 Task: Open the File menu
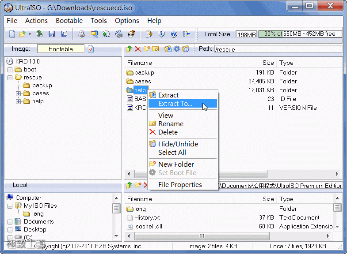12,21
